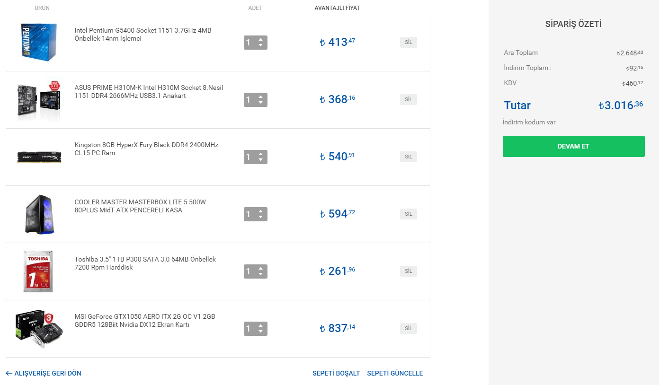Viewport: 668px width, 385px height.
Task: Decrease the ASUS PRIME H310M-K quantity
Action: point(260,103)
